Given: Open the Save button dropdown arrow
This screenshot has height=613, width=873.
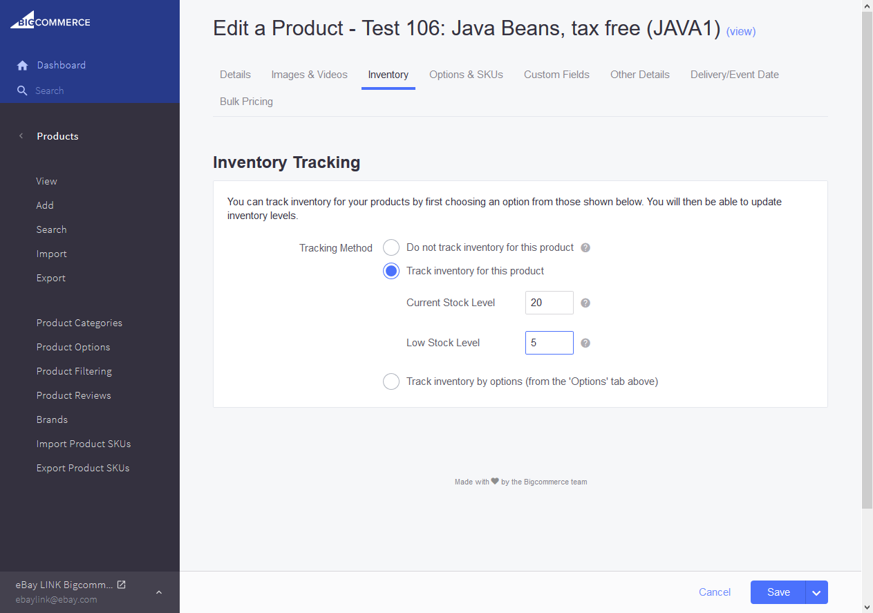Looking at the screenshot, I should click(x=817, y=592).
